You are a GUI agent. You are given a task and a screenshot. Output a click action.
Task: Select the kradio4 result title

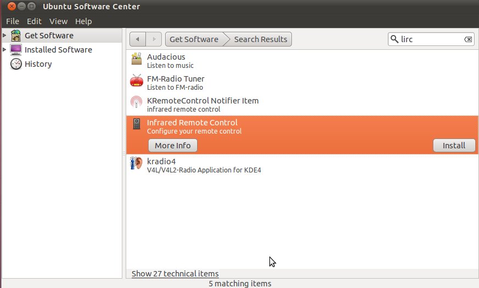point(161,162)
